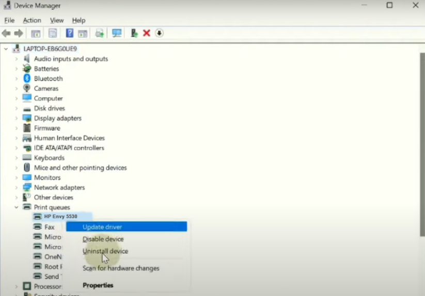Open the File menu
This screenshot has height=296, width=425.
pyautogui.click(x=9, y=20)
